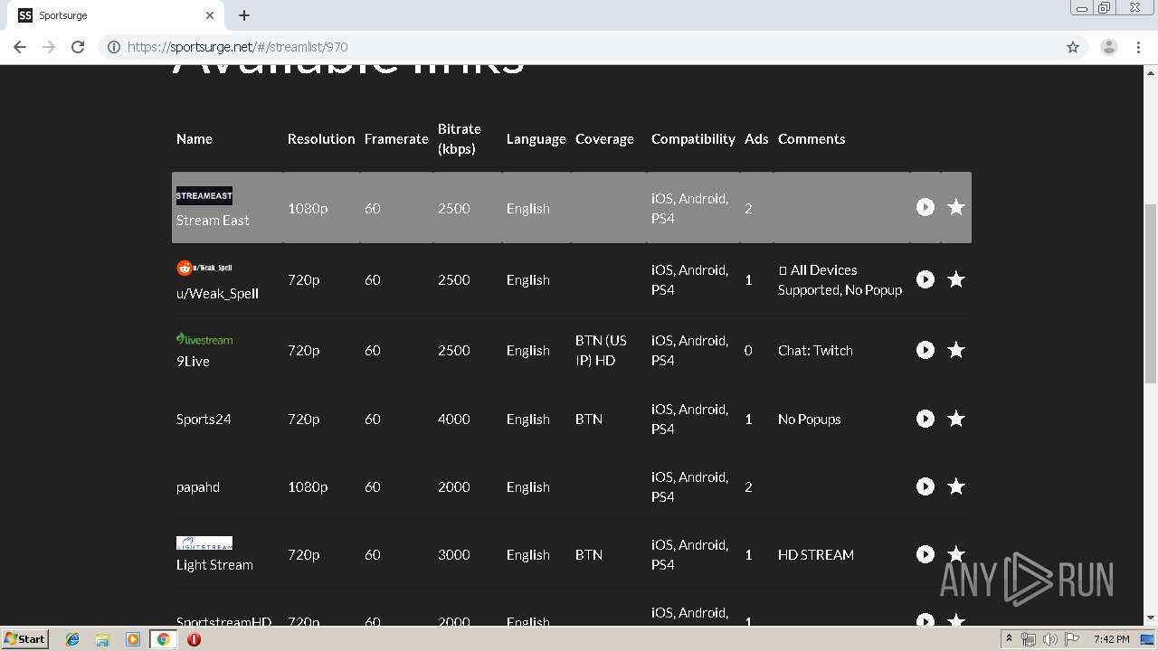Star the Sports24 stream
Screen dimensions: 1158x651
point(955,419)
